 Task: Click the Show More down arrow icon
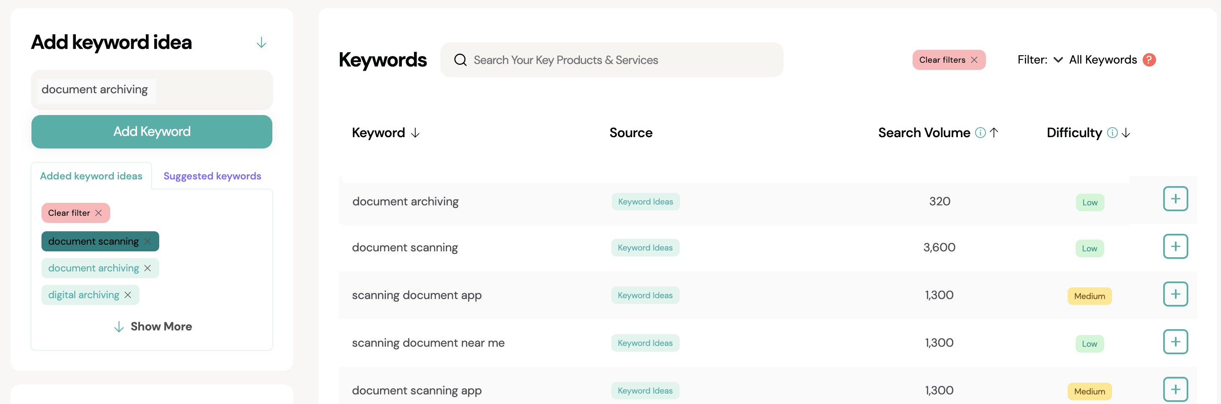(119, 327)
